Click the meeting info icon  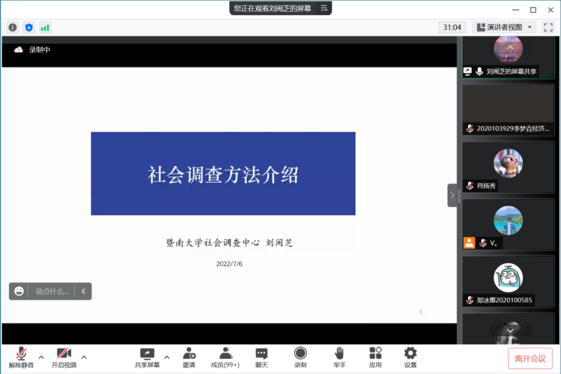[x=12, y=28]
